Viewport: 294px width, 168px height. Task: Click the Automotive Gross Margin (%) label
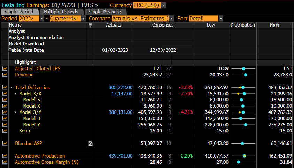(47, 162)
